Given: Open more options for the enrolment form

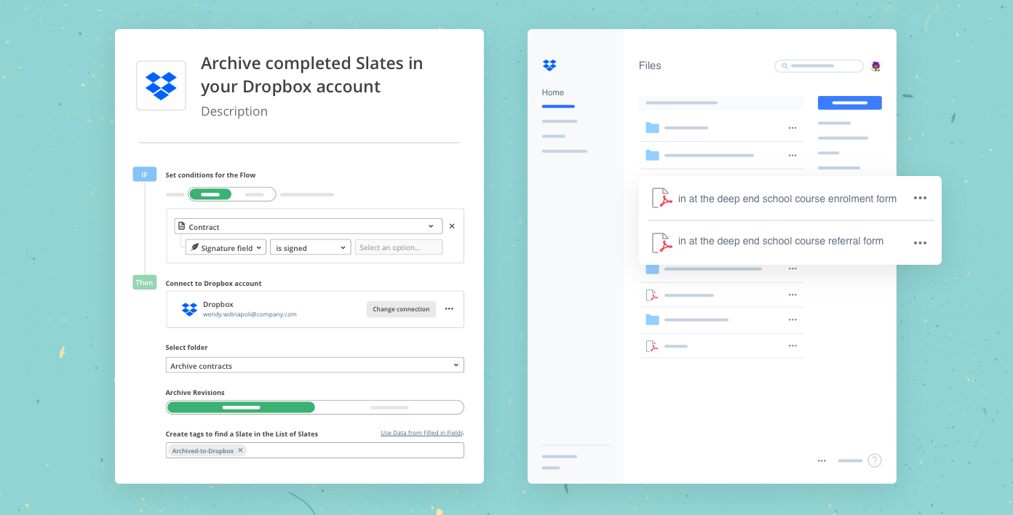Looking at the screenshot, I should coord(920,198).
